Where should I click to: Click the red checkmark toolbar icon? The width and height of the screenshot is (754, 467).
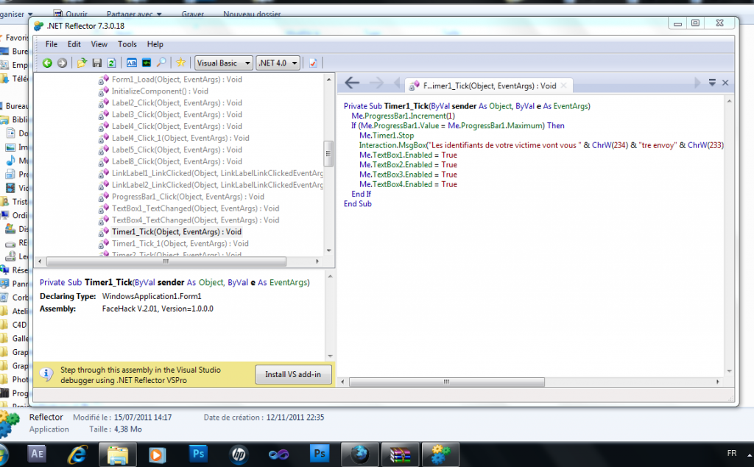click(313, 63)
